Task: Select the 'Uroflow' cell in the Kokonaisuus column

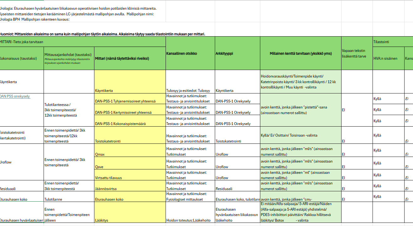Action: 22,162
